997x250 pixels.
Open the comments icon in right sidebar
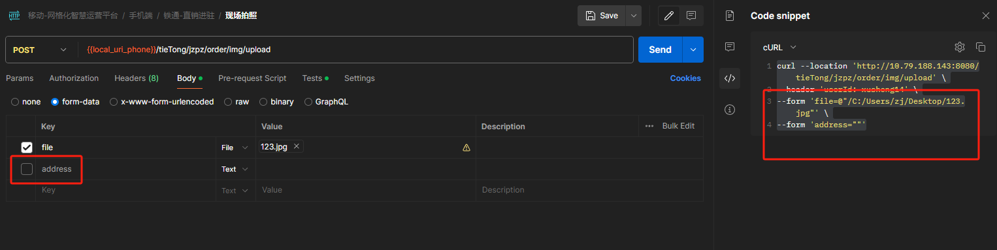point(730,47)
